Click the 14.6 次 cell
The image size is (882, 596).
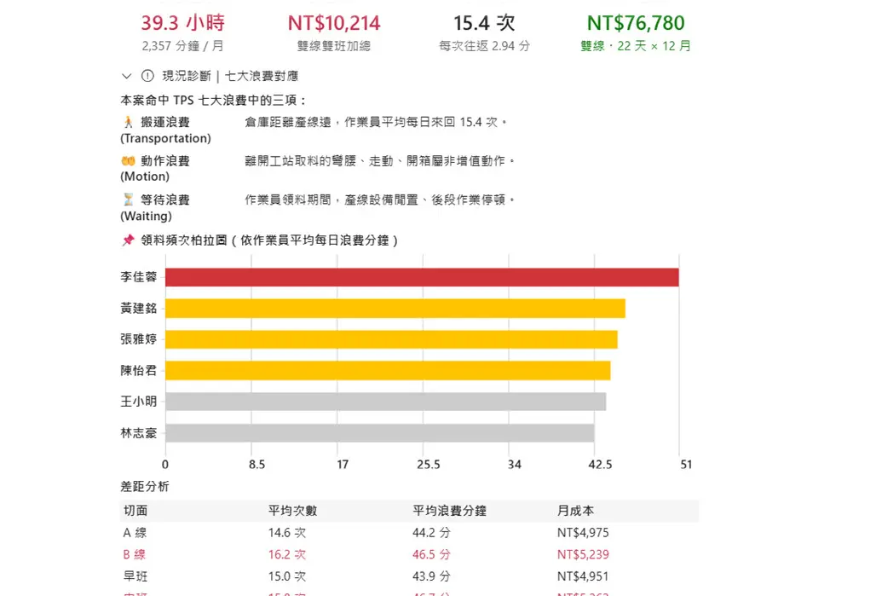point(287,533)
